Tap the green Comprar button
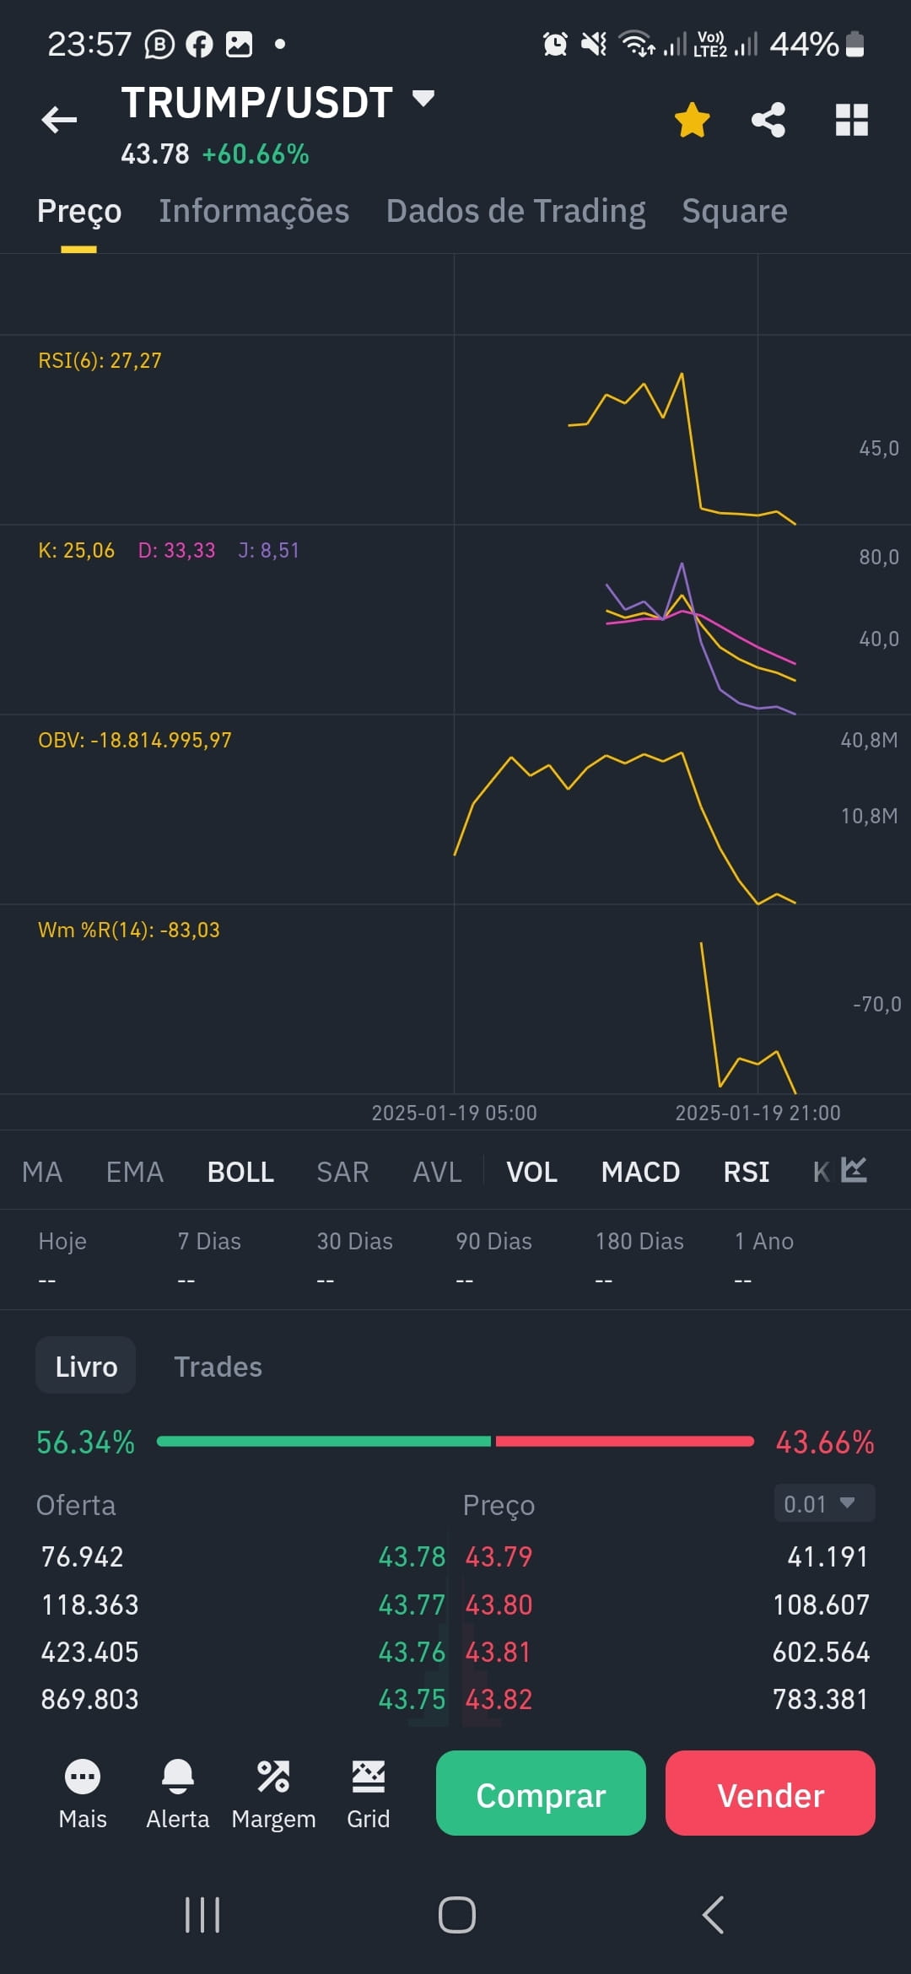 coord(541,1793)
